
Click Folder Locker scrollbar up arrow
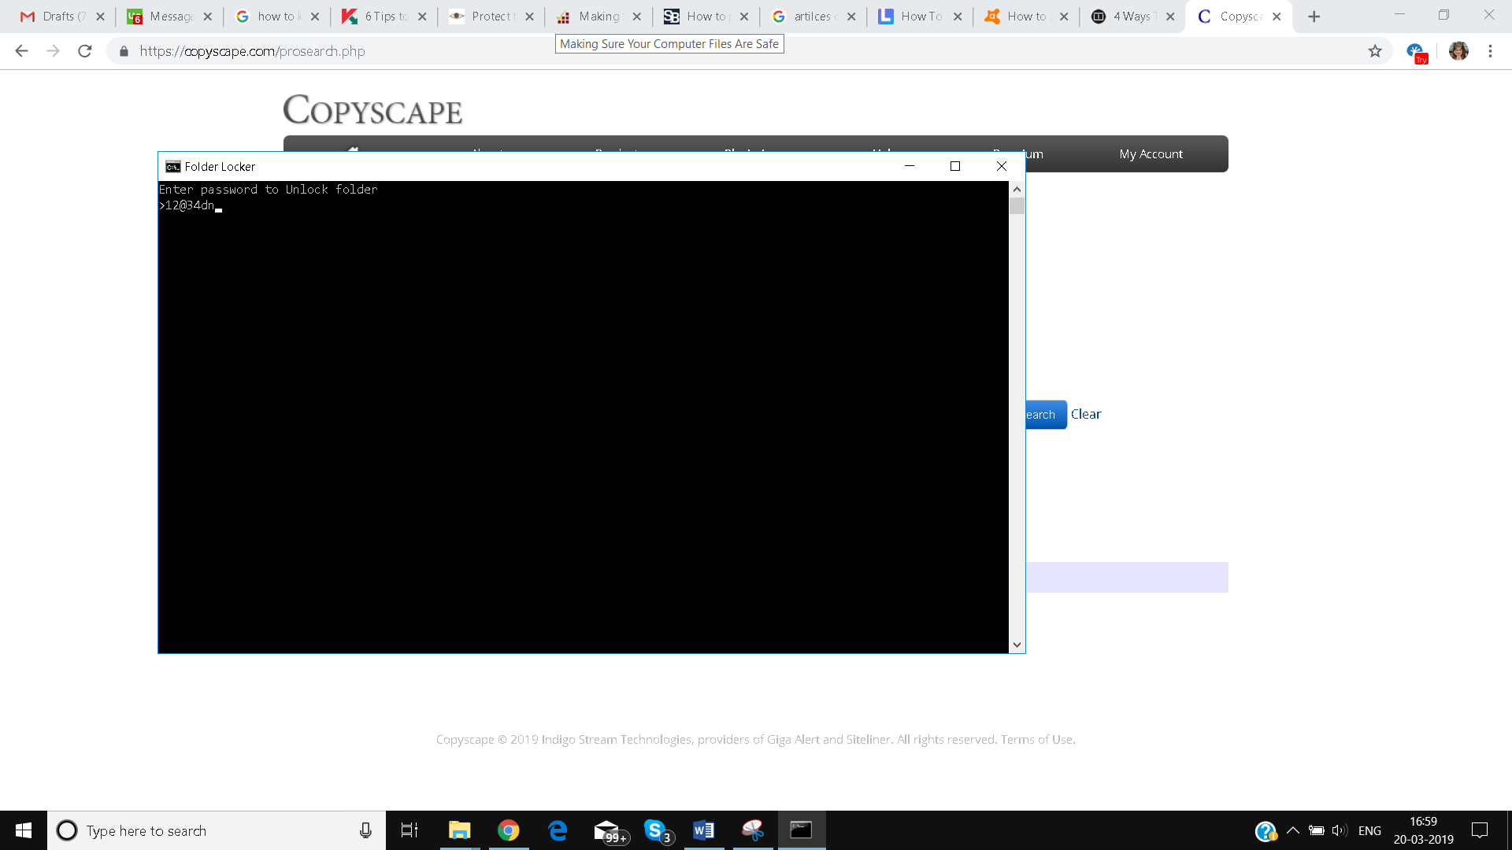tap(1017, 189)
